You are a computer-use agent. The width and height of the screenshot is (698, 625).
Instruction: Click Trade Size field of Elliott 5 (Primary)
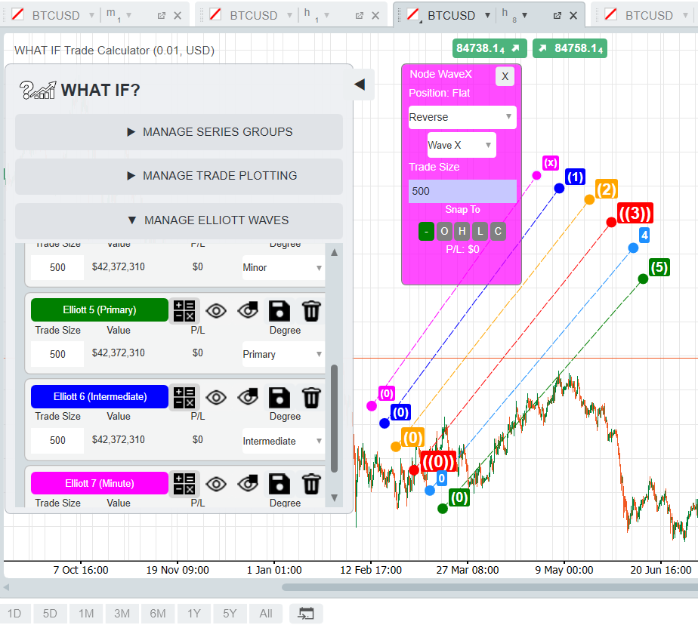(57, 354)
